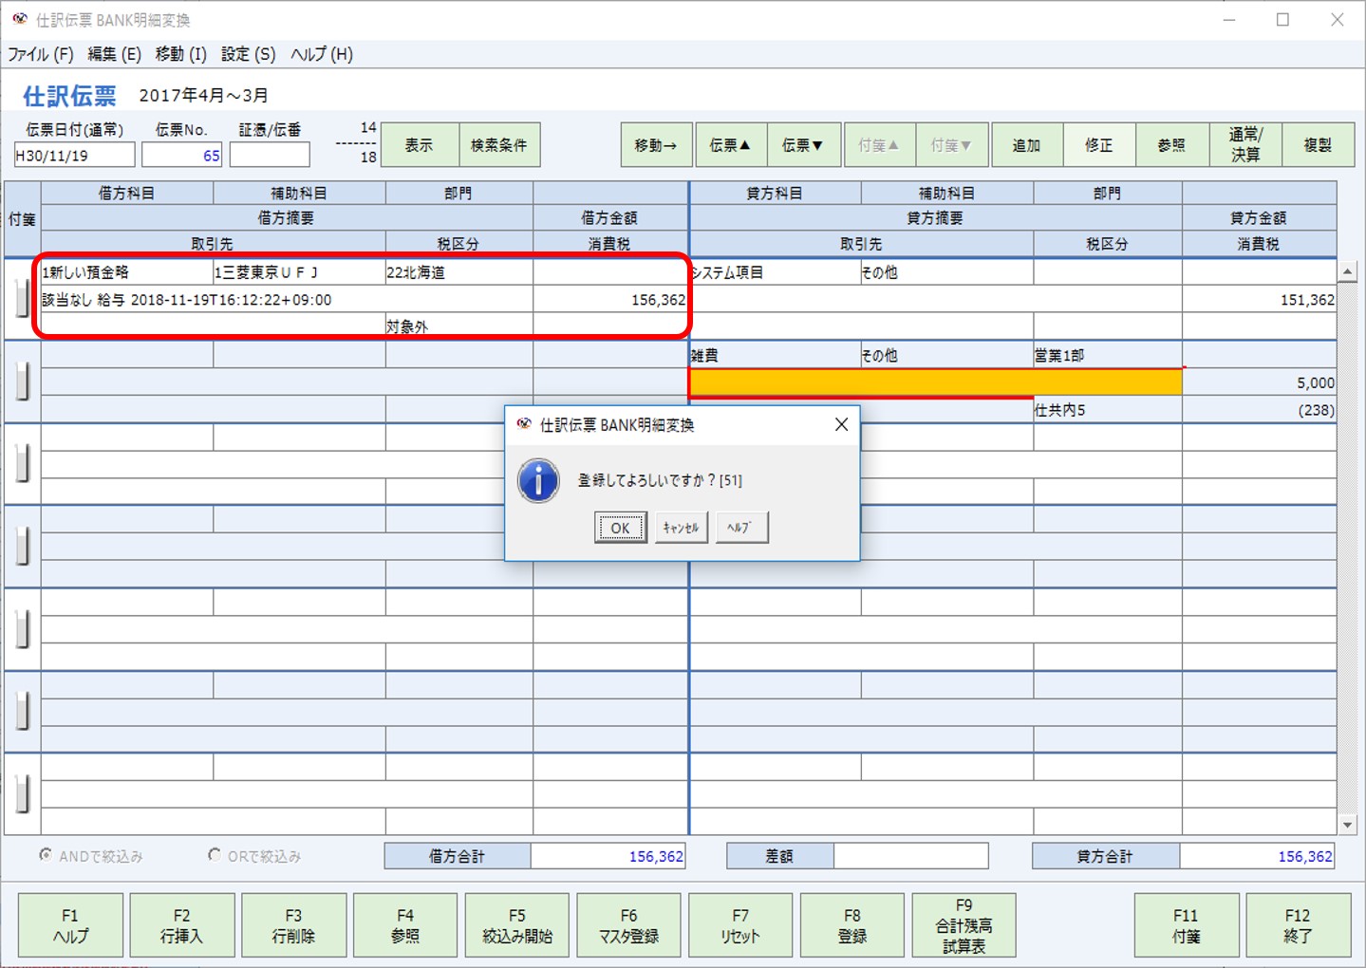The height and width of the screenshot is (968, 1366).
Task: Click the 通常/決算 voucher type icon
Action: pyautogui.click(x=1245, y=144)
